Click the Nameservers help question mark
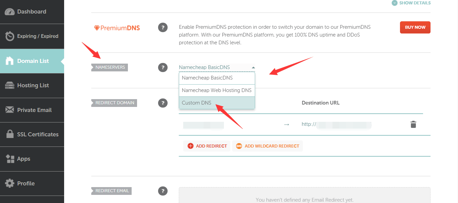The height and width of the screenshot is (203, 458). pos(163,67)
